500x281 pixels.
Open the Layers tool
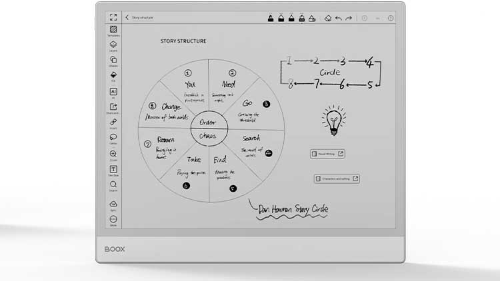113,45
